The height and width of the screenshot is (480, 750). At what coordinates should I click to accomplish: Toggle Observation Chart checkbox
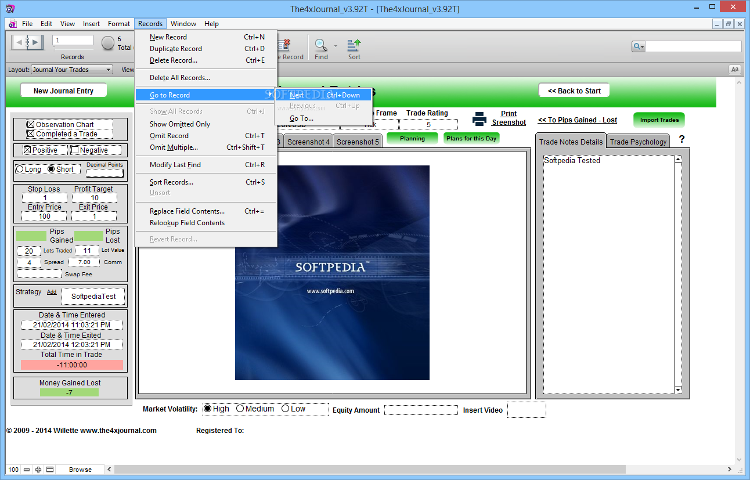(x=31, y=124)
